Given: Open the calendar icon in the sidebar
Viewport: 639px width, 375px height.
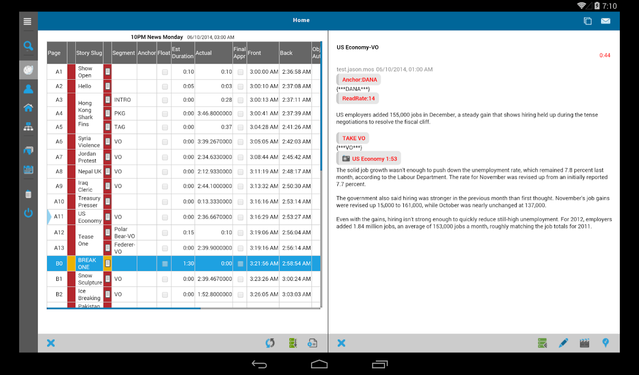Looking at the screenshot, I should pyautogui.click(x=28, y=170).
